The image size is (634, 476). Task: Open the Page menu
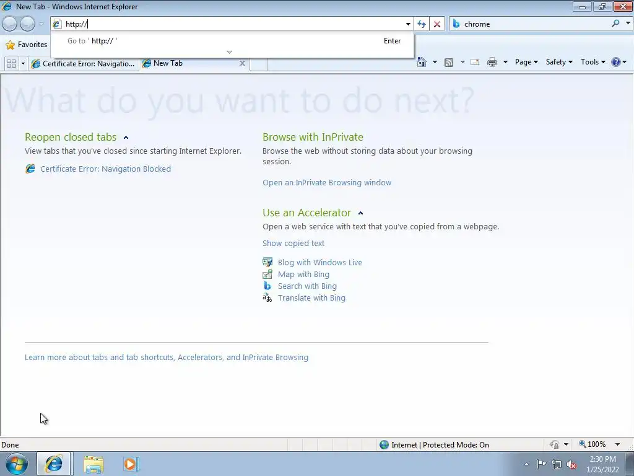(x=526, y=62)
